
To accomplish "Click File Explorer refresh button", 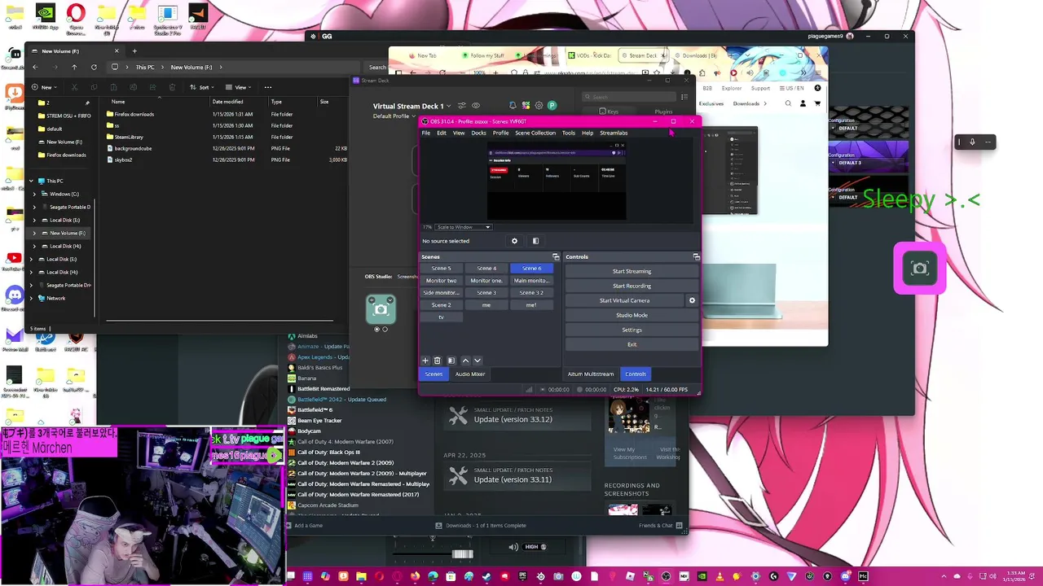I will point(94,67).
